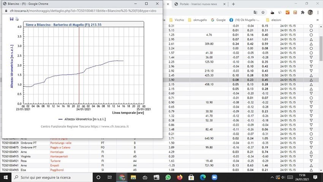Open WhatsApp from the taskbar
The width and height of the screenshot is (323, 182).
[168, 177]
